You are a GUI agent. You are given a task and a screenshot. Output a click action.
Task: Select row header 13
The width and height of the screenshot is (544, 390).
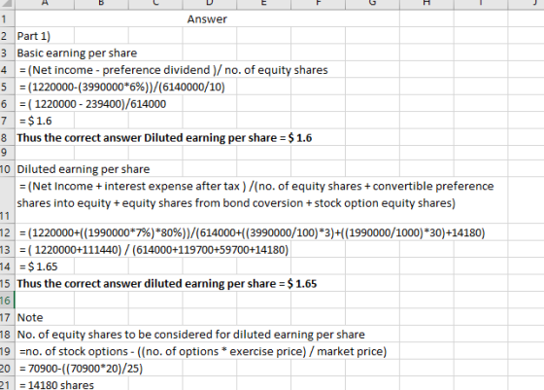[8, 249]
